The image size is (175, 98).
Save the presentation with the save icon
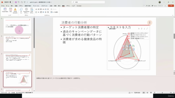point(16,2)
